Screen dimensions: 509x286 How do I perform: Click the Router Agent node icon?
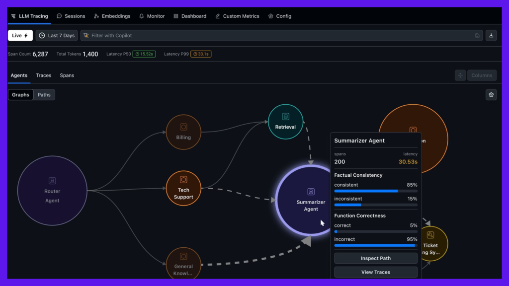[x=52, y=181]
